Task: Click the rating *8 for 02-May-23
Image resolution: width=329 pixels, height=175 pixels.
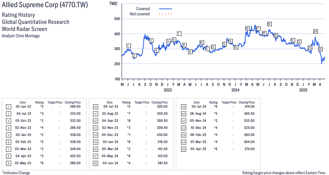Action: point(42,163)
